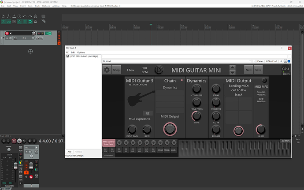Click the Add button in FX window
Image resolution: width=304 pixels, height=190 pixels.
point(69,151)
